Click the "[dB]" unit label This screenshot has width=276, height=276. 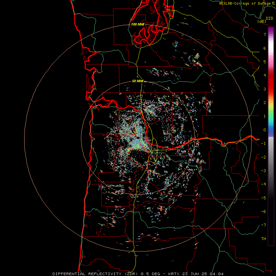(262, 21)
